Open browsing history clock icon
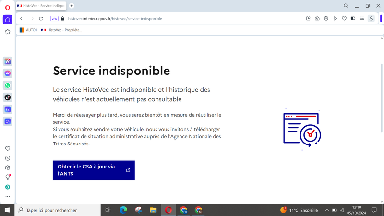This screenshot has width=384, height=216. (x=8, y=158)
